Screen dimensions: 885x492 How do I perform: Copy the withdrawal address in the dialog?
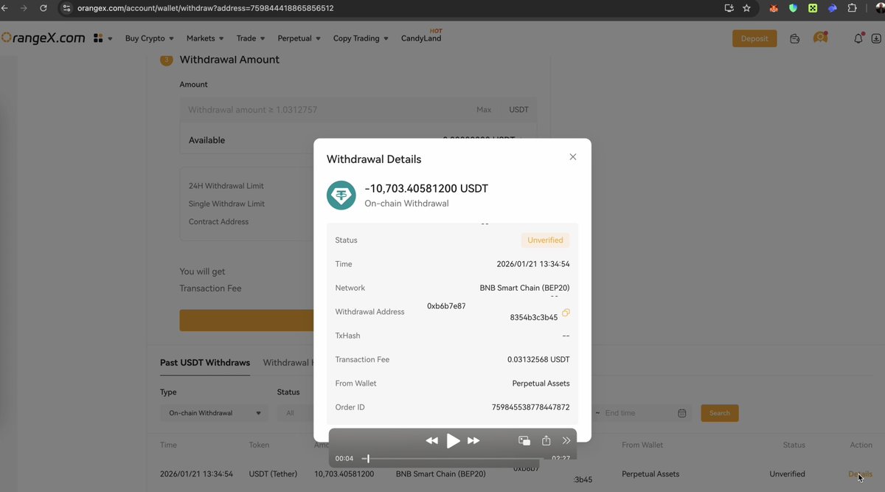click(x=566, y=313)
